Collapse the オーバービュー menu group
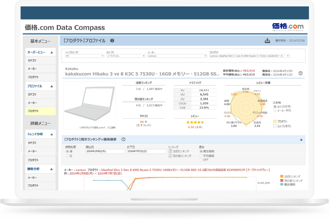The width and height of the screenshot is (330, 220). pyautogui.click(x=52, y=52)
